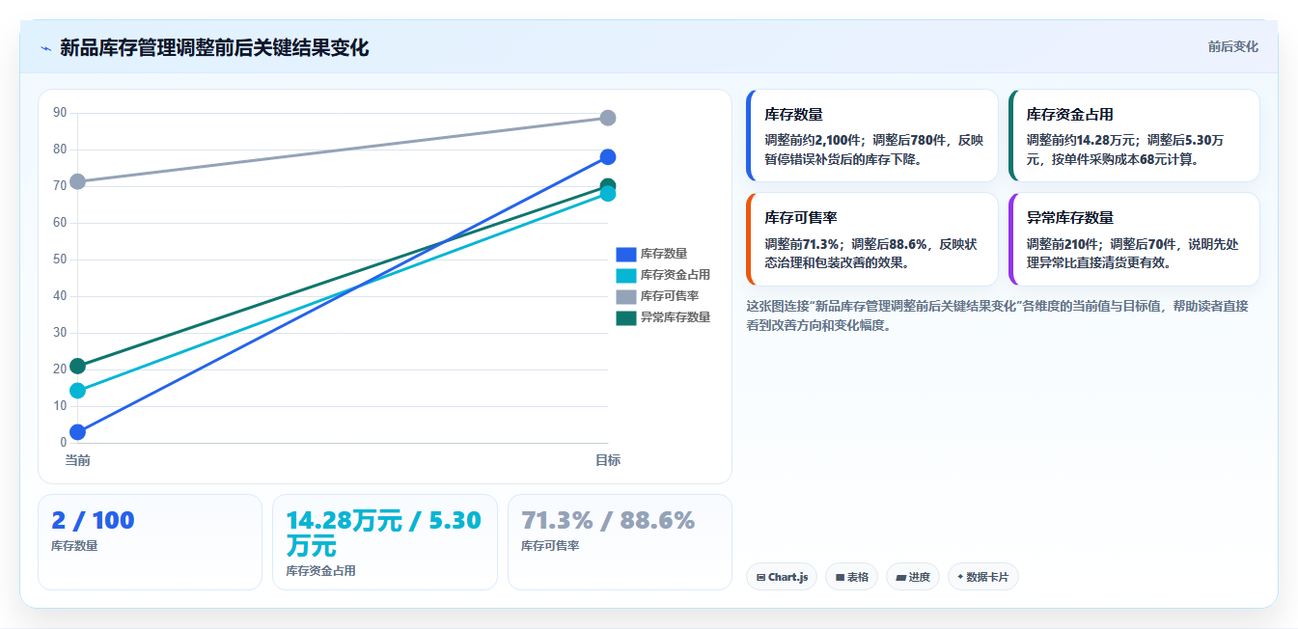Click the 当前 x-axis label

click(77, 460)
